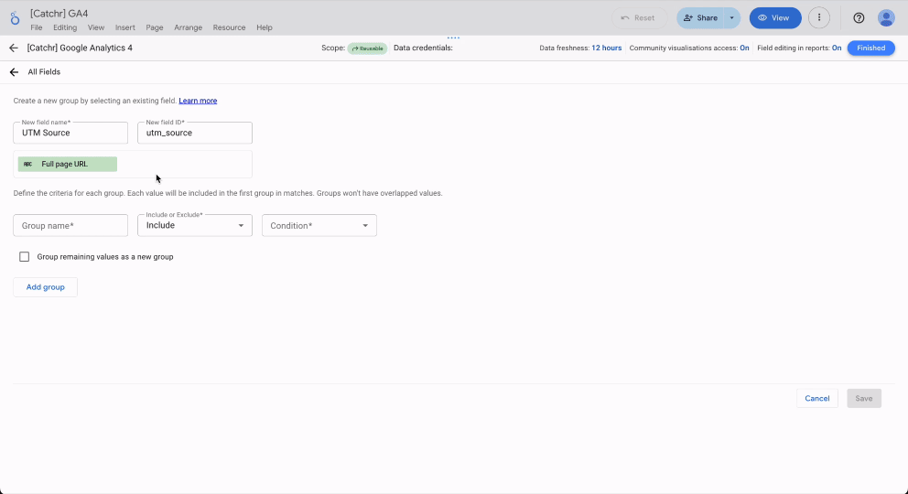Image resolution: width=908 pixels, height=494 pixels.
Task: Toggle Field editing in reports On
Action: [837, 48]
